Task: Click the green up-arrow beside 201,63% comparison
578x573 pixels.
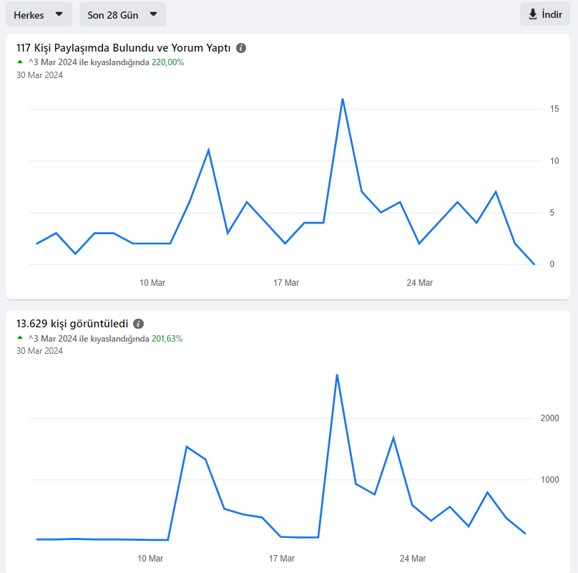Action: 20,337
